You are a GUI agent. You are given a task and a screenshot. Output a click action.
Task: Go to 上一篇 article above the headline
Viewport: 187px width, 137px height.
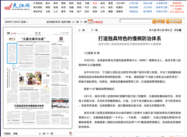[82, 30]
